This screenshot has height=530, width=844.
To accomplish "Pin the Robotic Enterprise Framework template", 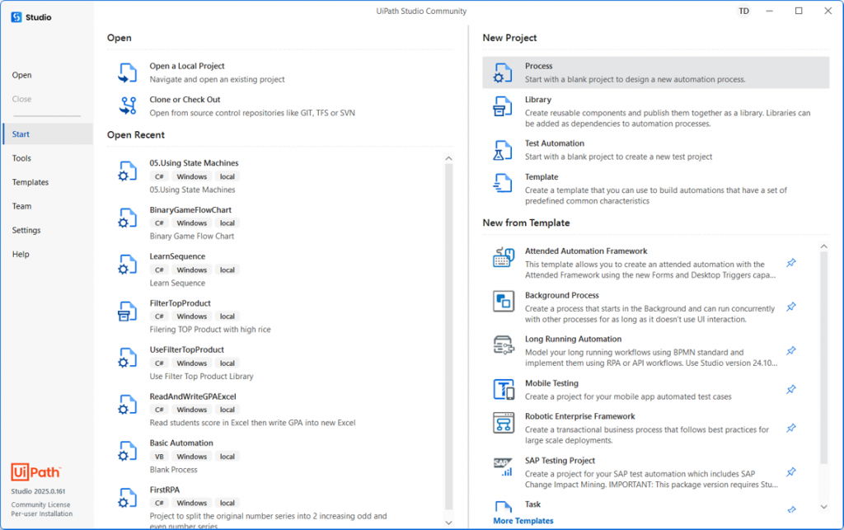I will pyautogui.click(x=790, y=429).
